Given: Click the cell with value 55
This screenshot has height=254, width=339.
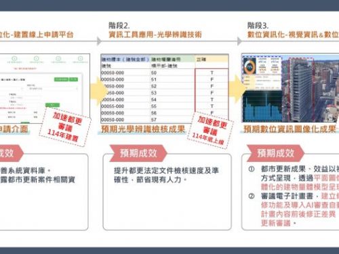Looking at the screenshot, I should pyautogui.click(x=154, y=106).
